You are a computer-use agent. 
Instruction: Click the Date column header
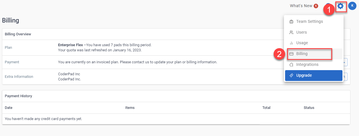point(9,108)
